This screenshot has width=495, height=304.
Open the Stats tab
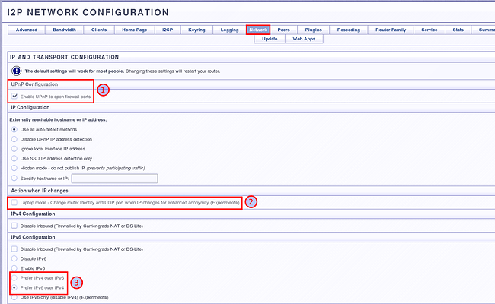tap(458, 30)
